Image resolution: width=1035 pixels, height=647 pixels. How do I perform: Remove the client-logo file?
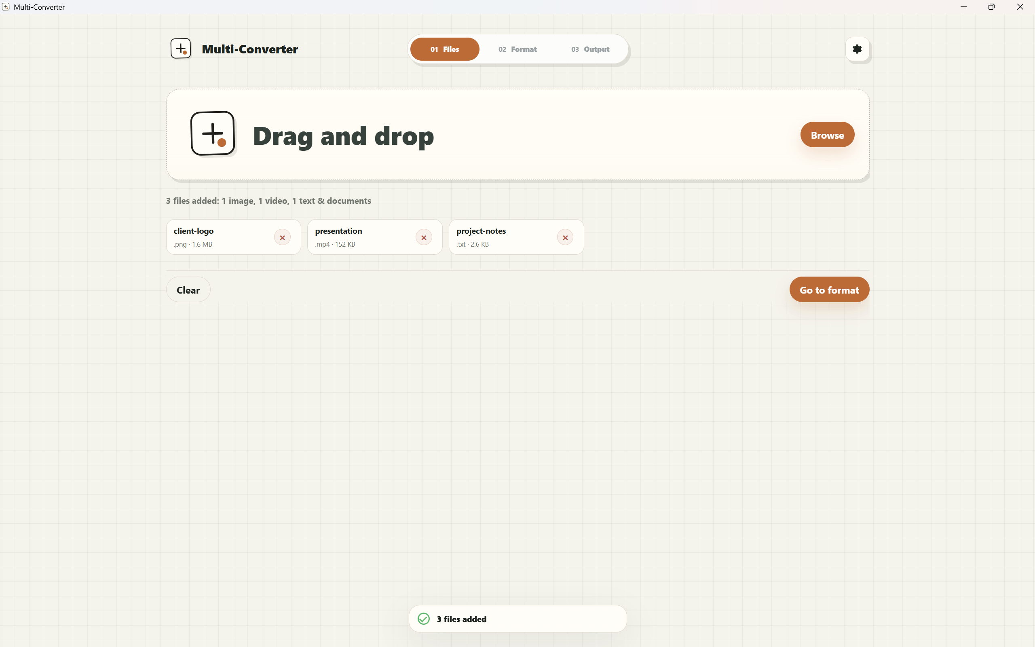[x=282, y=237]
